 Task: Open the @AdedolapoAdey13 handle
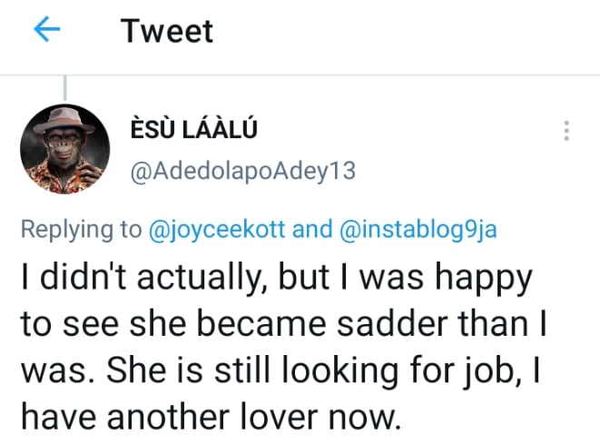244,172
